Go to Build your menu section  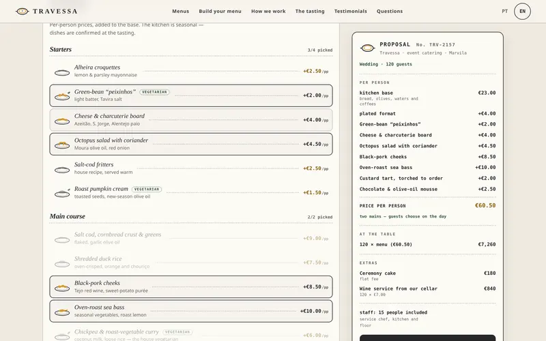coord(220,11)
